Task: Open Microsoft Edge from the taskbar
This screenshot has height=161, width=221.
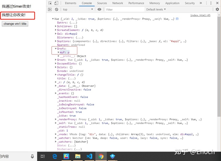Action: 55,156
